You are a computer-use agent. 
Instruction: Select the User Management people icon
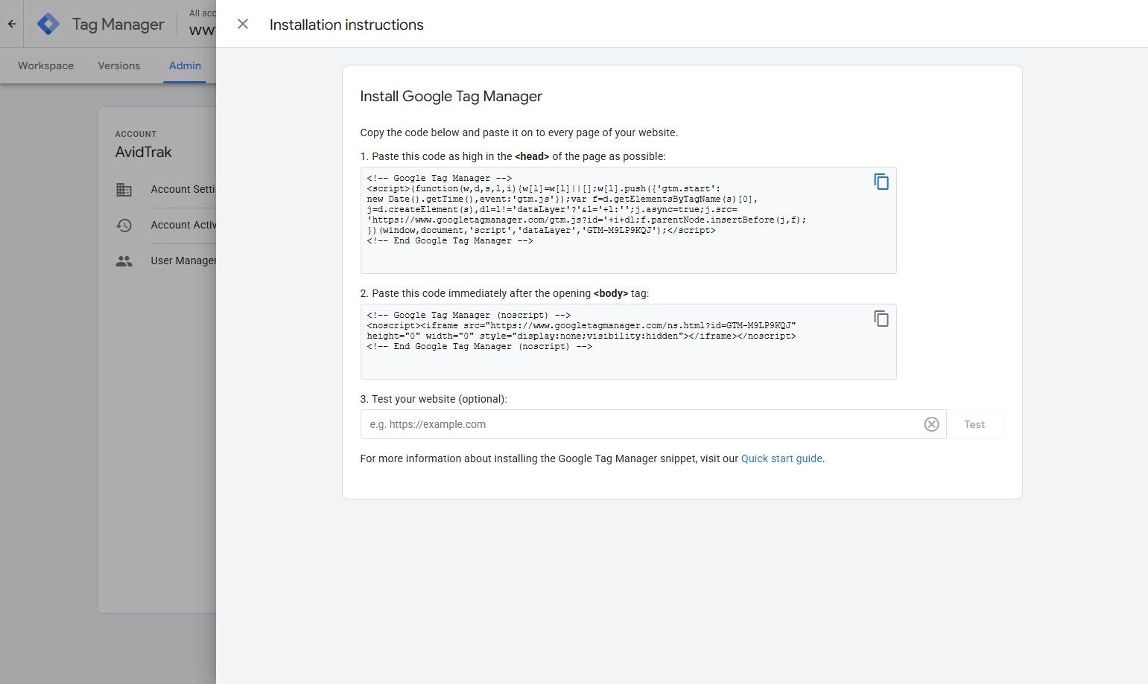click(124, 261)
